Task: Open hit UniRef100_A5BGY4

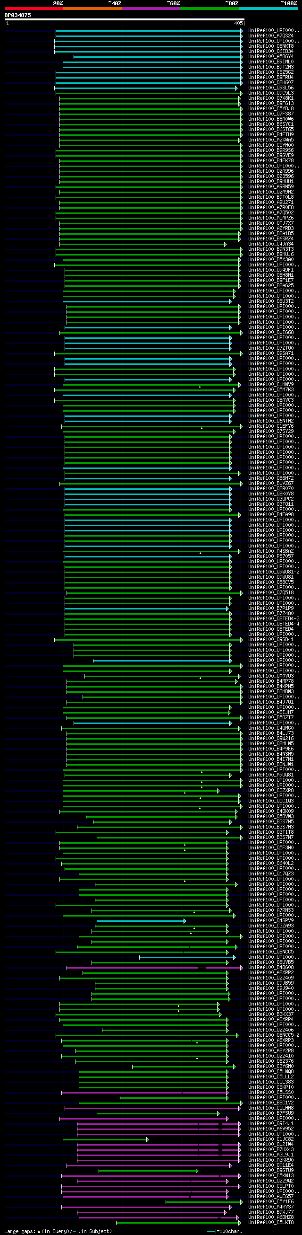Action: 271,57
